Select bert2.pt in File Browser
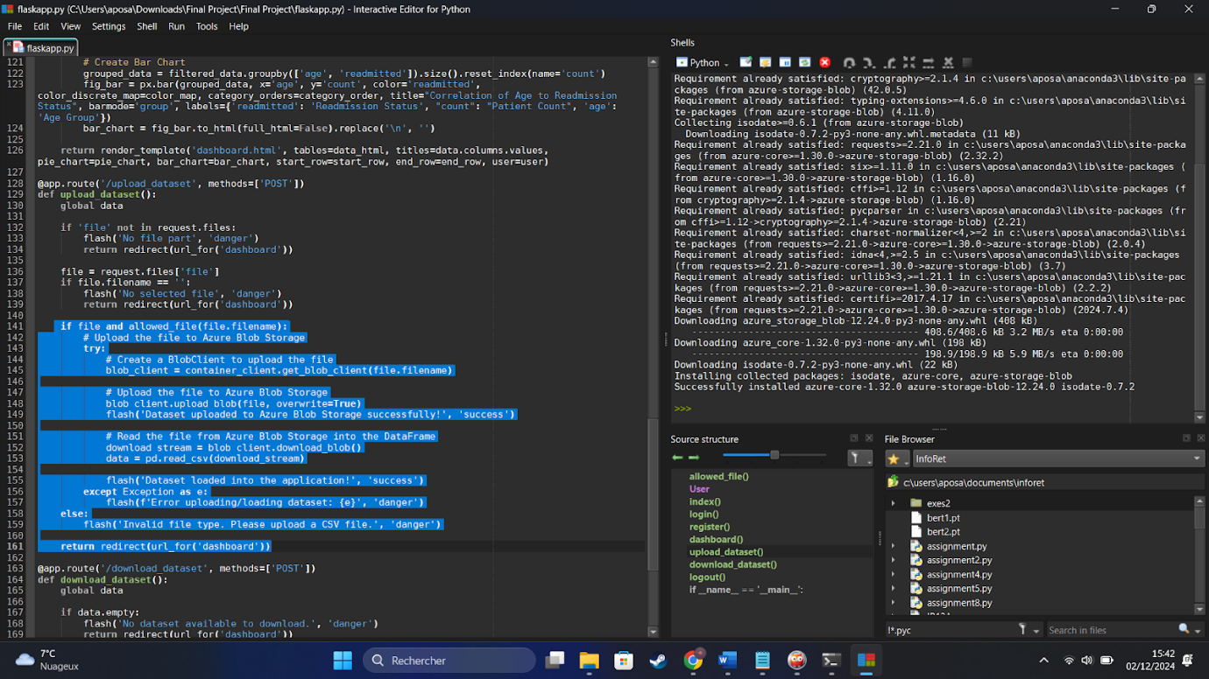Screen dimensions: 1209x679 943,532
